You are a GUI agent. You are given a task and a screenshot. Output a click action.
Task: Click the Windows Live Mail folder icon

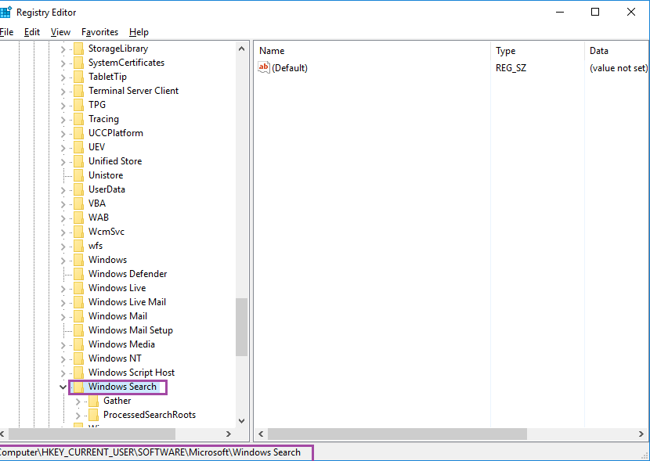click(x=78, y=302)
